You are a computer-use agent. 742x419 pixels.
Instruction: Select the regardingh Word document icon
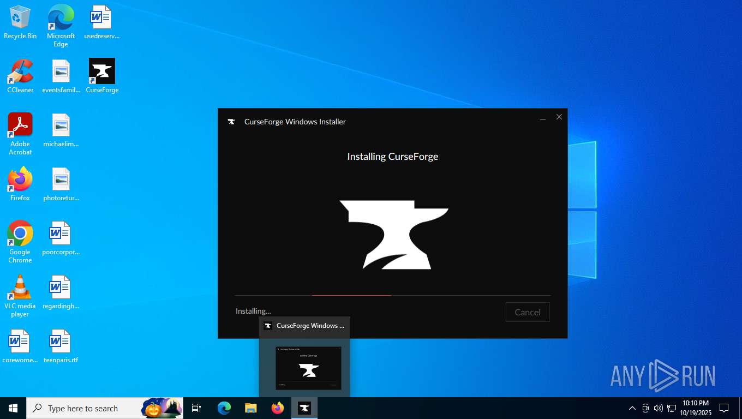[x=61, y=292]
